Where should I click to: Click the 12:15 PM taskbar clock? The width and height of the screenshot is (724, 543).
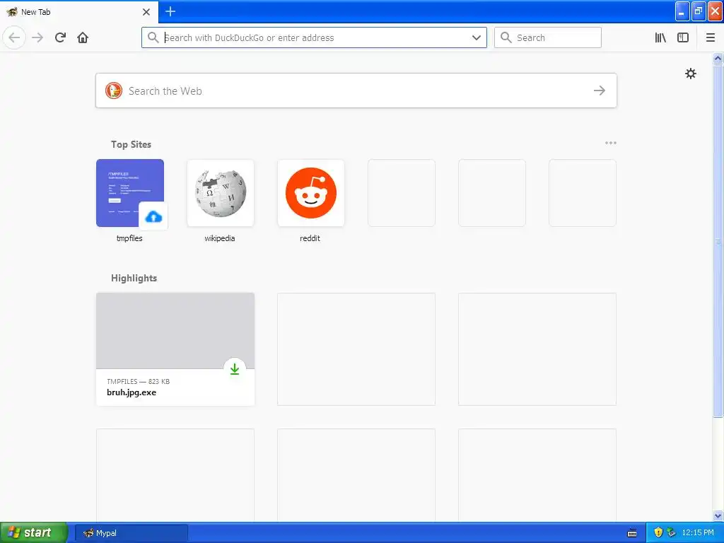[x=698, y=532]
